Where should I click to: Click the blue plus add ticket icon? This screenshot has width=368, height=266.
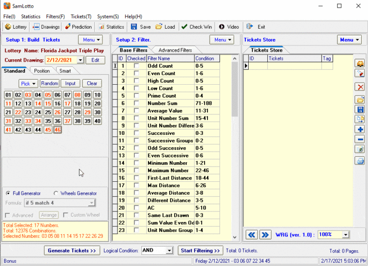click(360, 129)
